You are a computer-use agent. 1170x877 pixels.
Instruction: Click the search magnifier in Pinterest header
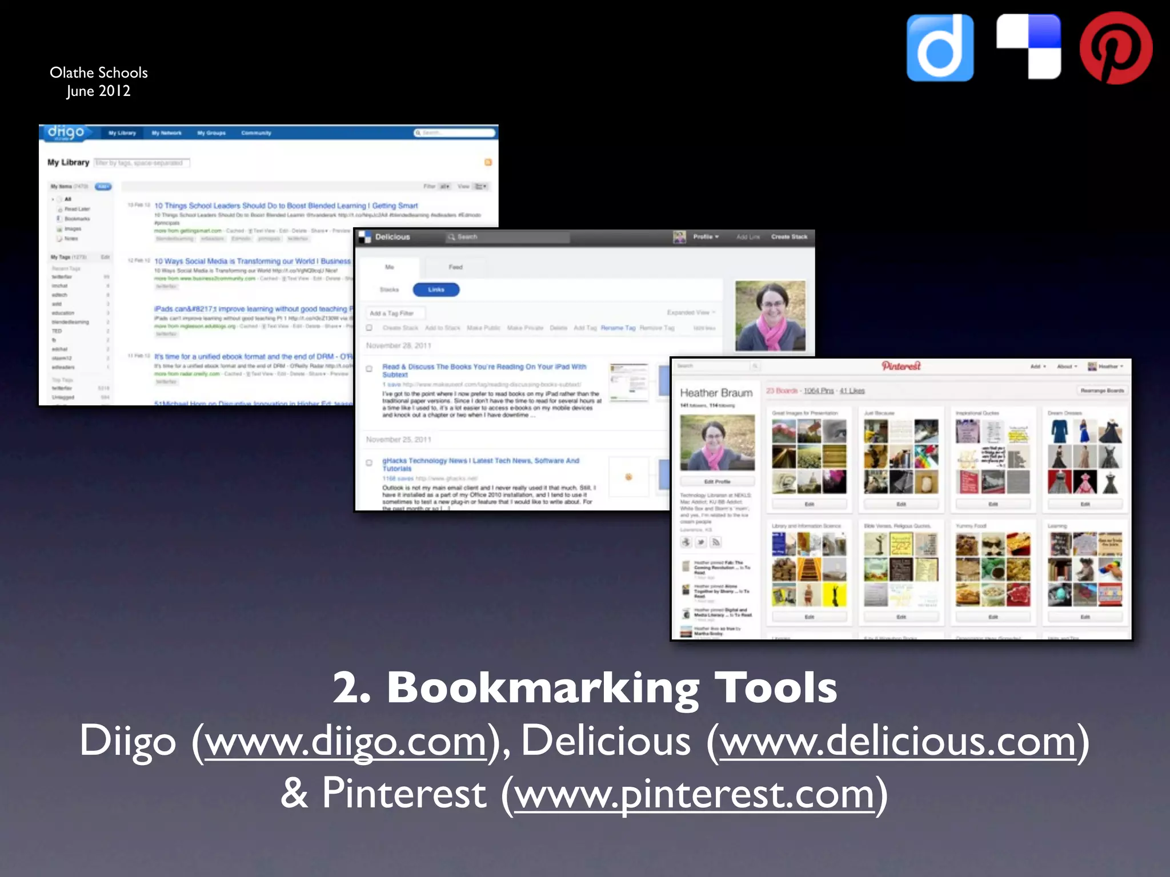(755, 366)
